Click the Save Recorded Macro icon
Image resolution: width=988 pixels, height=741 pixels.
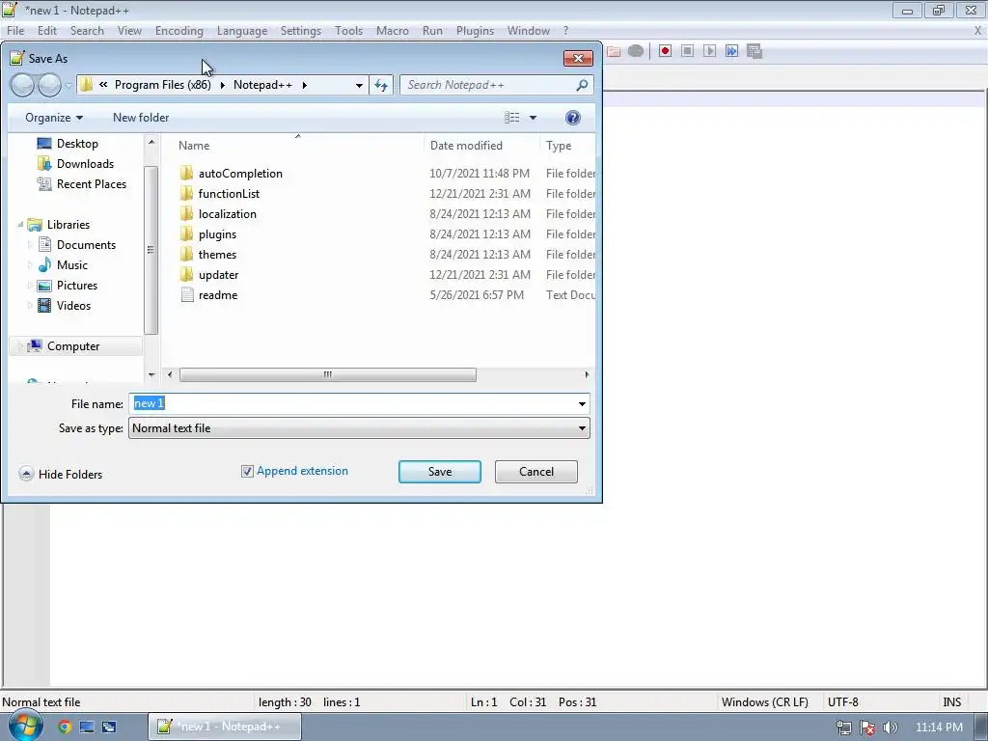[x=755, y=51]
